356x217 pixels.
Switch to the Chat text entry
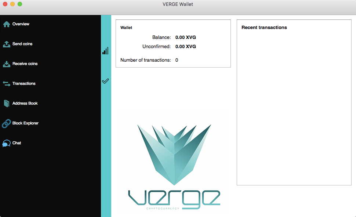(x=17, y=143)
